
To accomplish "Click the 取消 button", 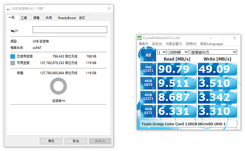I will [76, 141].
